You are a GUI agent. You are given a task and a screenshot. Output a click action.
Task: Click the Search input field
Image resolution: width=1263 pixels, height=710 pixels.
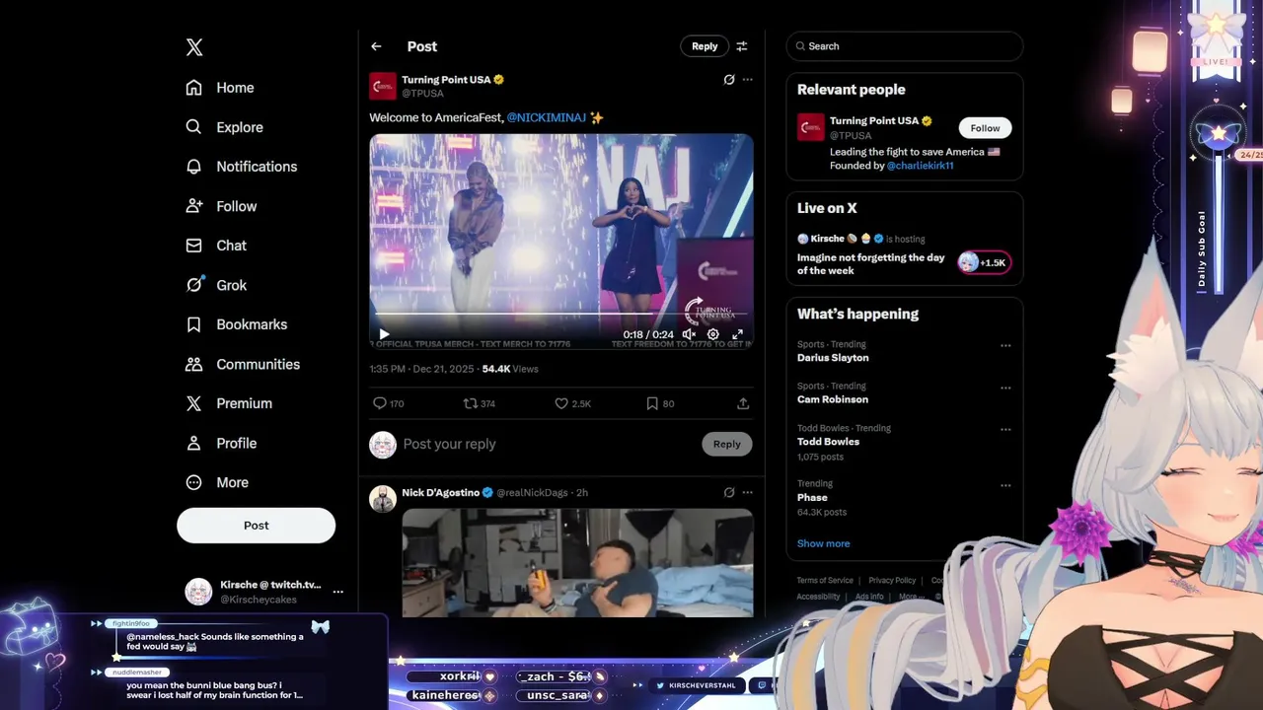(905, 46)
